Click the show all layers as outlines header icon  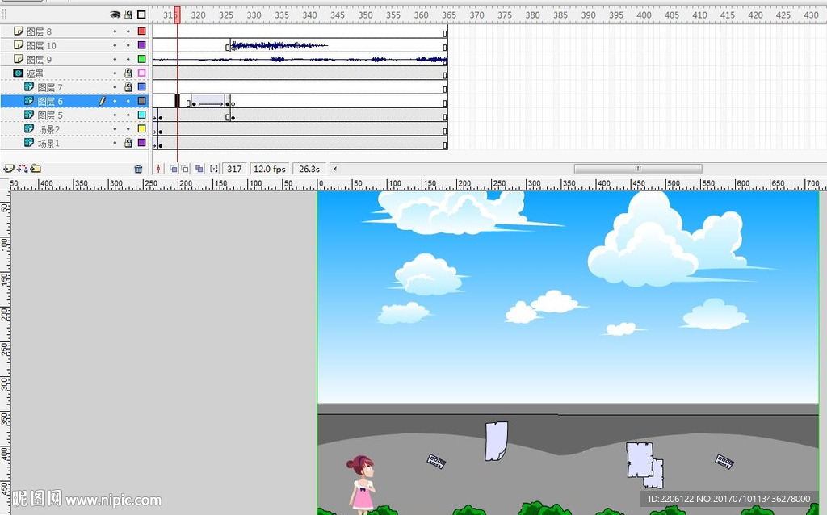click(141, 15)
